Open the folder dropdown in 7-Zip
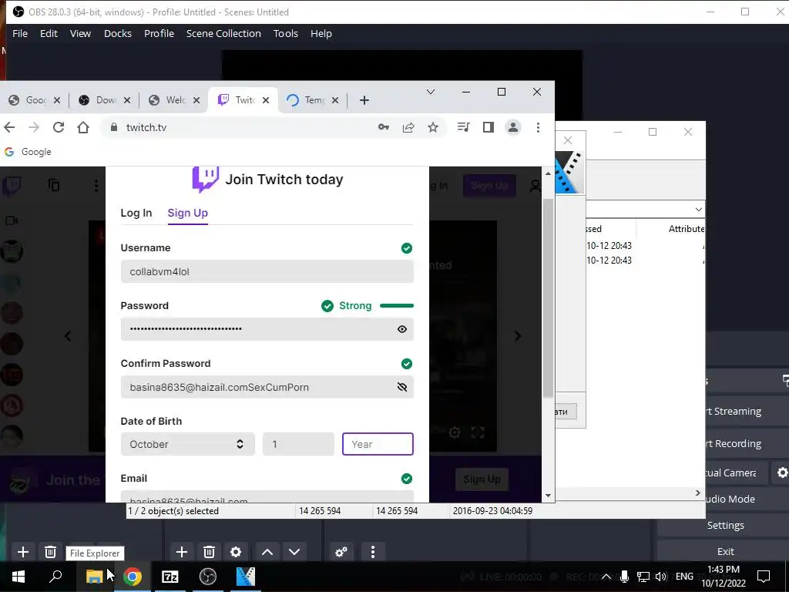The image size is (789, 592). [x=698, y=209]
